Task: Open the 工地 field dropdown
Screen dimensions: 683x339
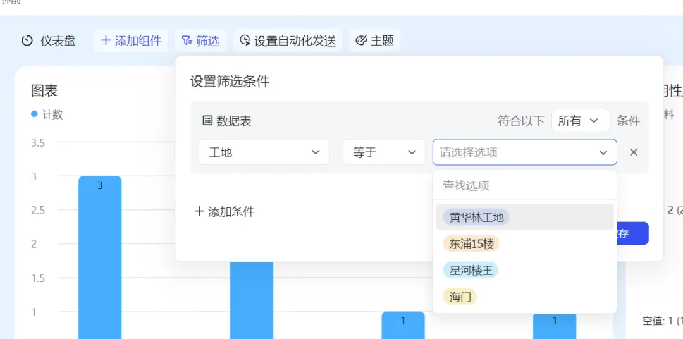Action: coord(264,152)
